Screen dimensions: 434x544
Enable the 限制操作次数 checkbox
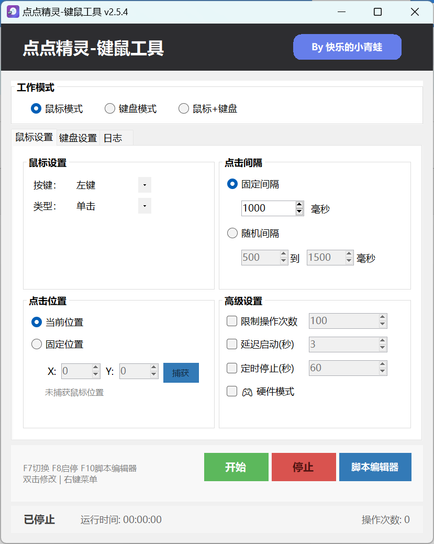[232, 320]
